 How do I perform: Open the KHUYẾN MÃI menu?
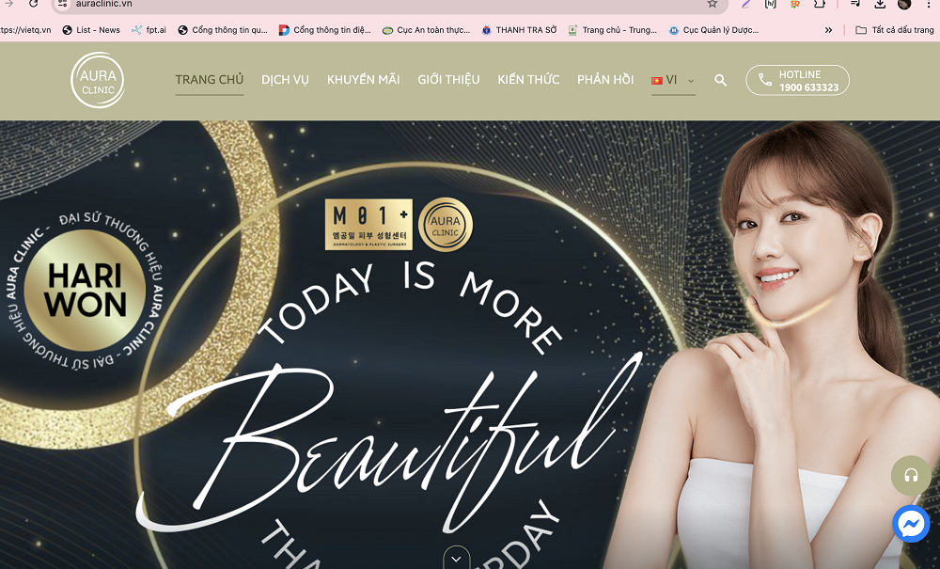(363, 80)
